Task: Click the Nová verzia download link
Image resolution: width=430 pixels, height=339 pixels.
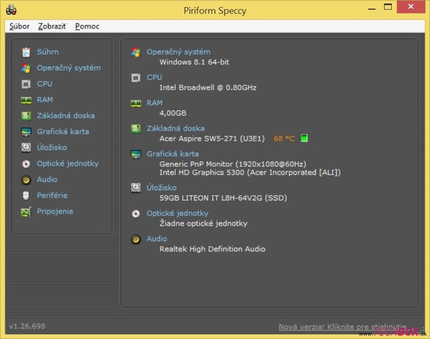Action: point(343,327)
